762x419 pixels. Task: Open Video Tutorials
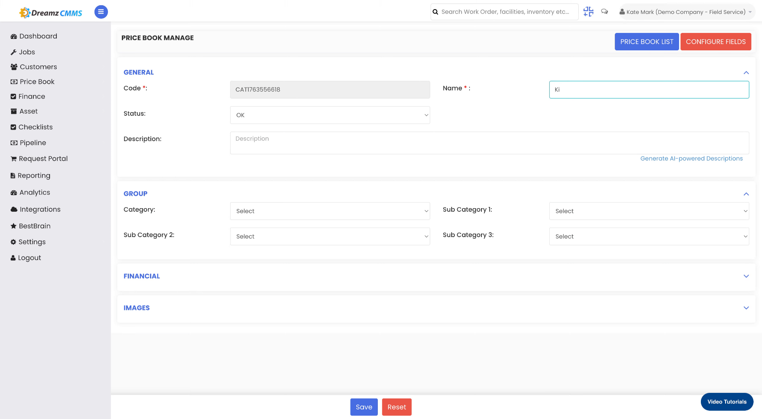pyautogui.click(x=727, y=402)
